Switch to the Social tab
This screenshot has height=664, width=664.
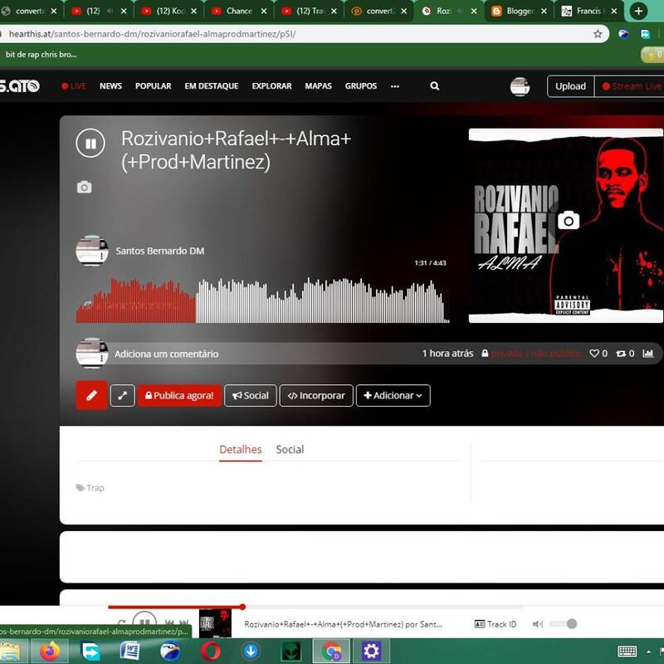[x=290, y=450]
